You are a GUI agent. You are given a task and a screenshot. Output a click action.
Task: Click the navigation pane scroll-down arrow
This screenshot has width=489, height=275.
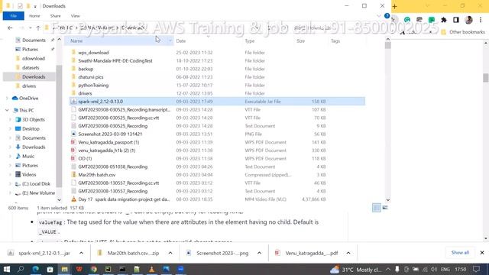click(x=60, y=200)
